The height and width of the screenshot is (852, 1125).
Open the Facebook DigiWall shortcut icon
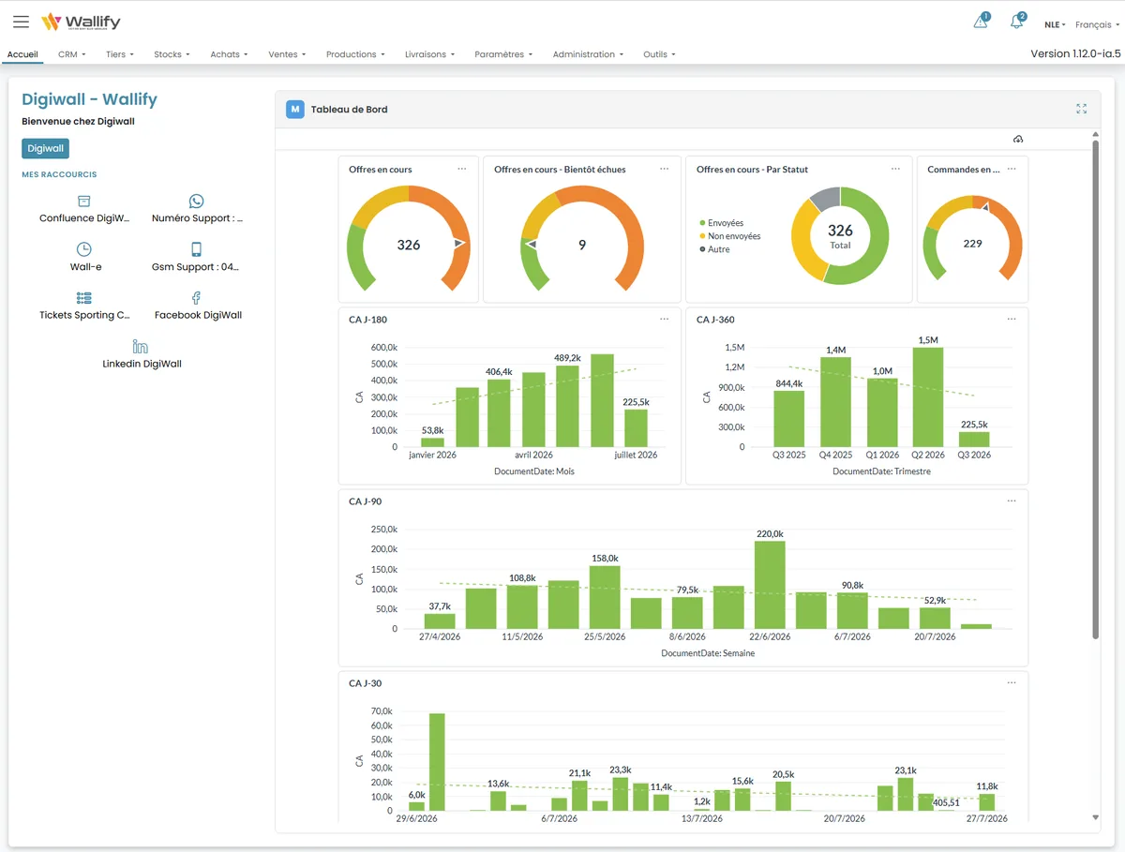196,298
